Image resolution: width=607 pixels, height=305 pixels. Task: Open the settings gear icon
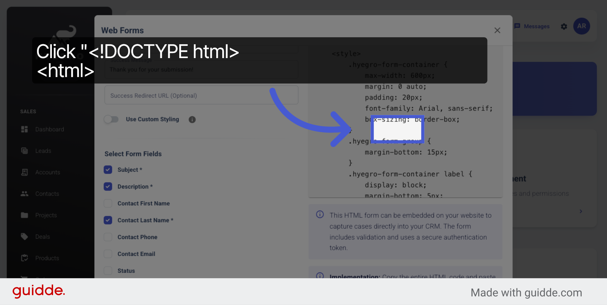pyautogui.click(x=564, y=27)
